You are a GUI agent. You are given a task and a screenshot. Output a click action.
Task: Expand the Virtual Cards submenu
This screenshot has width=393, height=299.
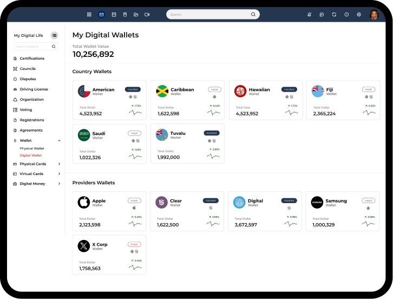[59, 174]
